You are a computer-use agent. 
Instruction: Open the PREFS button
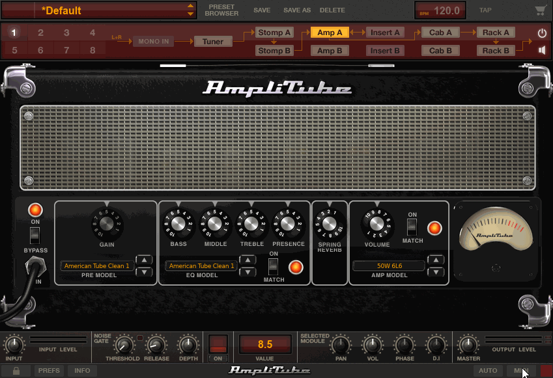pos(49,371)
